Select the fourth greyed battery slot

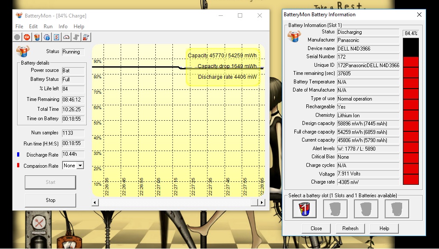click(x=397, y=209)
